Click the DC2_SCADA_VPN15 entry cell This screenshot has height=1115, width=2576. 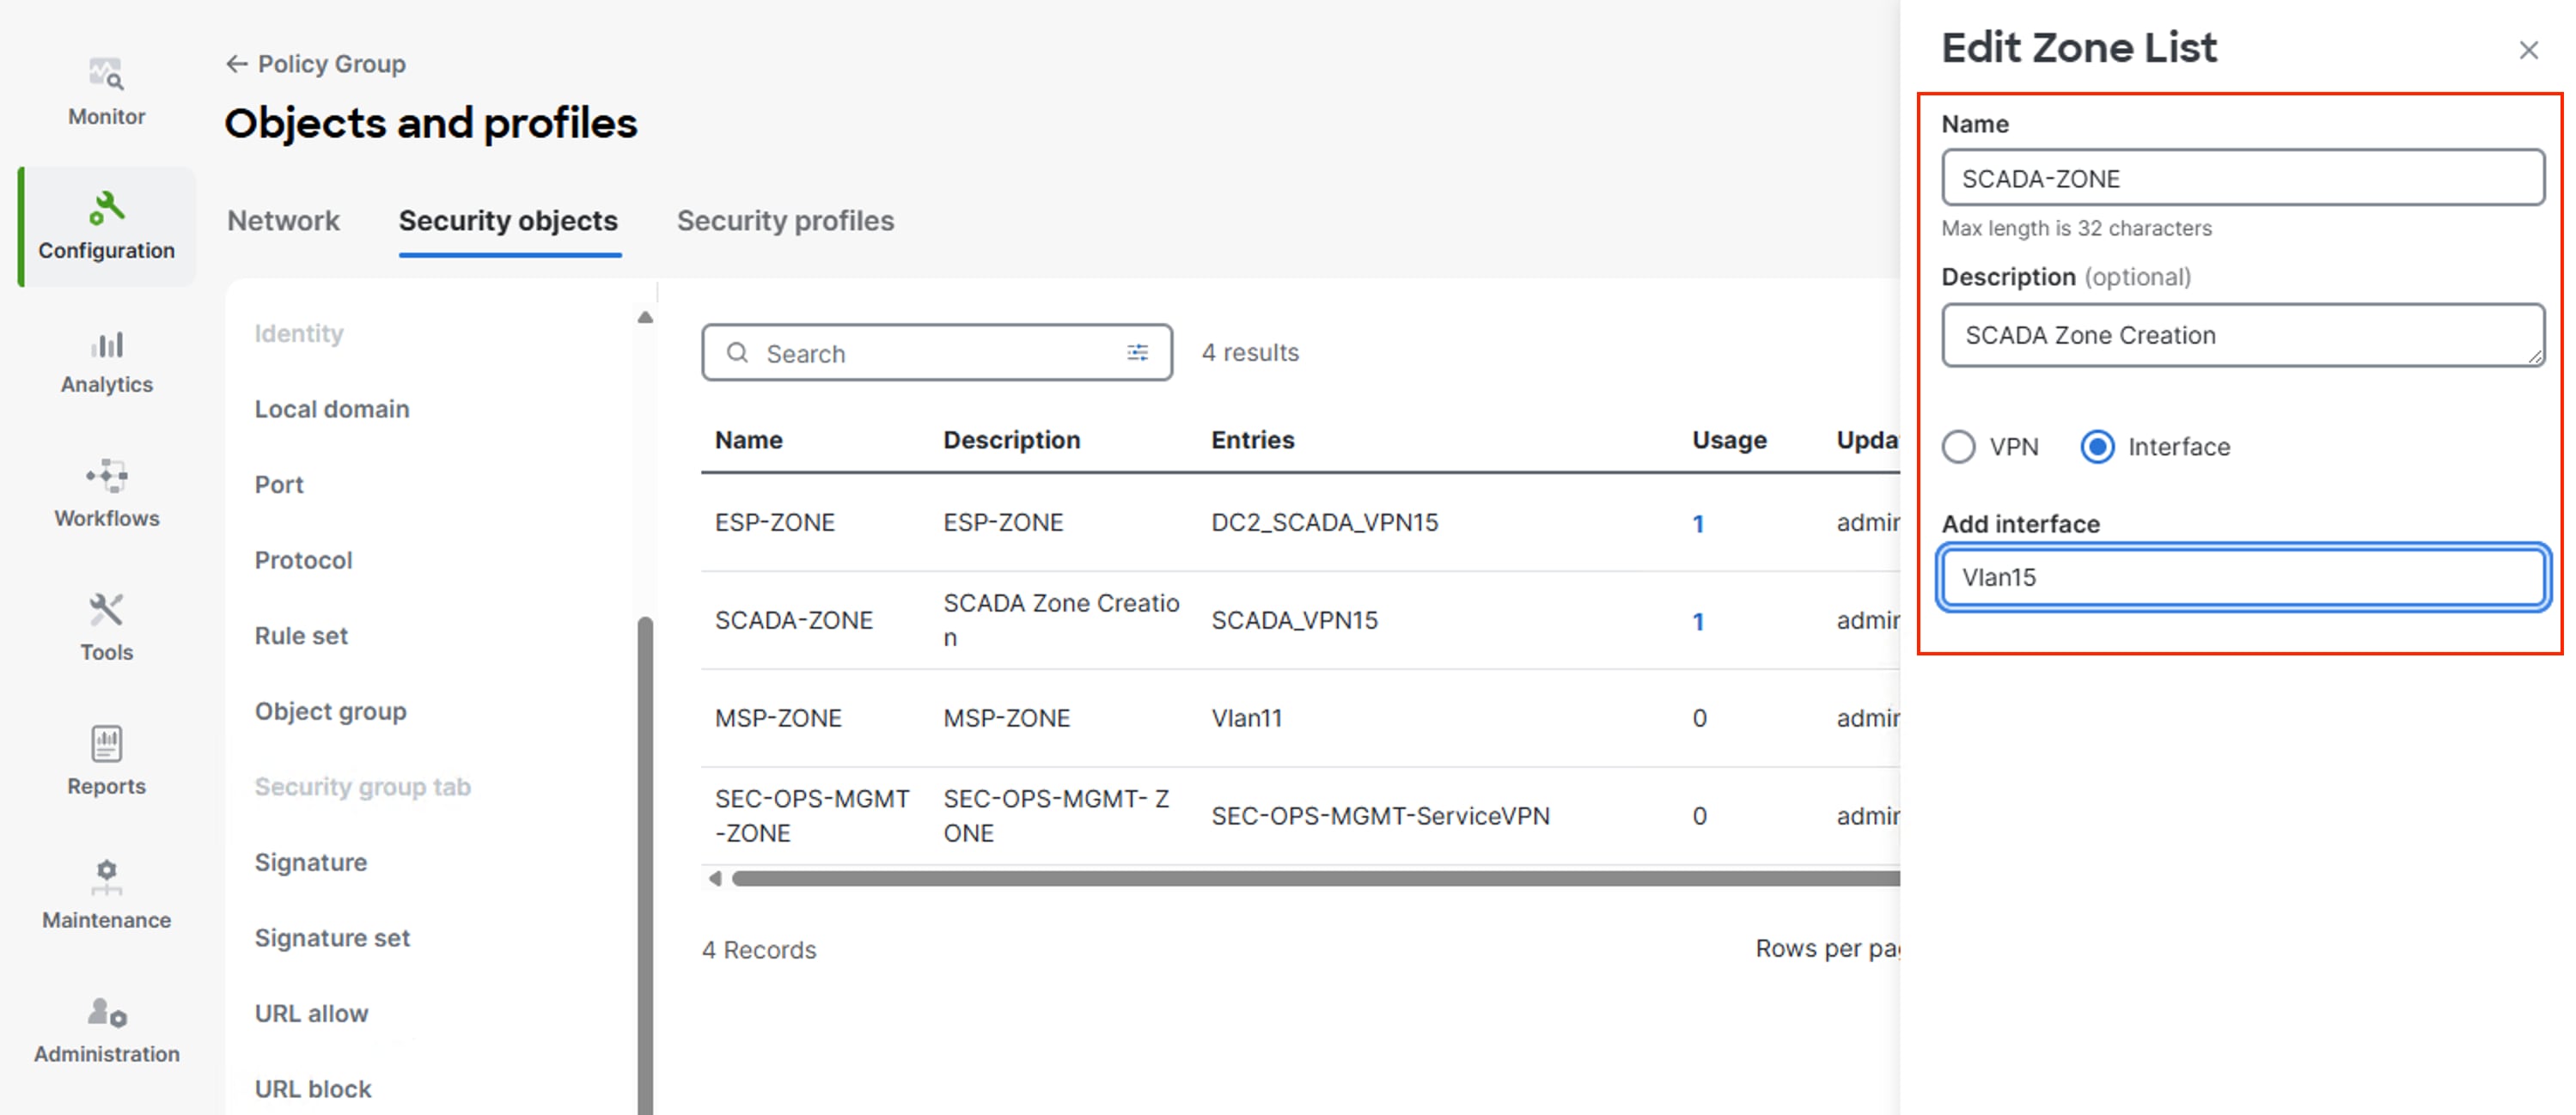pyautogui.click(x=1324, y=522)
